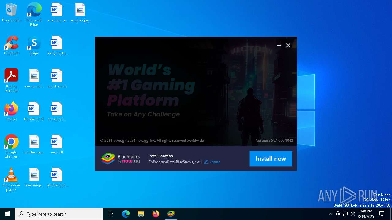This screenshot has height=220, width=392.
Task: Select the Firefox desktop shortcut
Action: 11,112
